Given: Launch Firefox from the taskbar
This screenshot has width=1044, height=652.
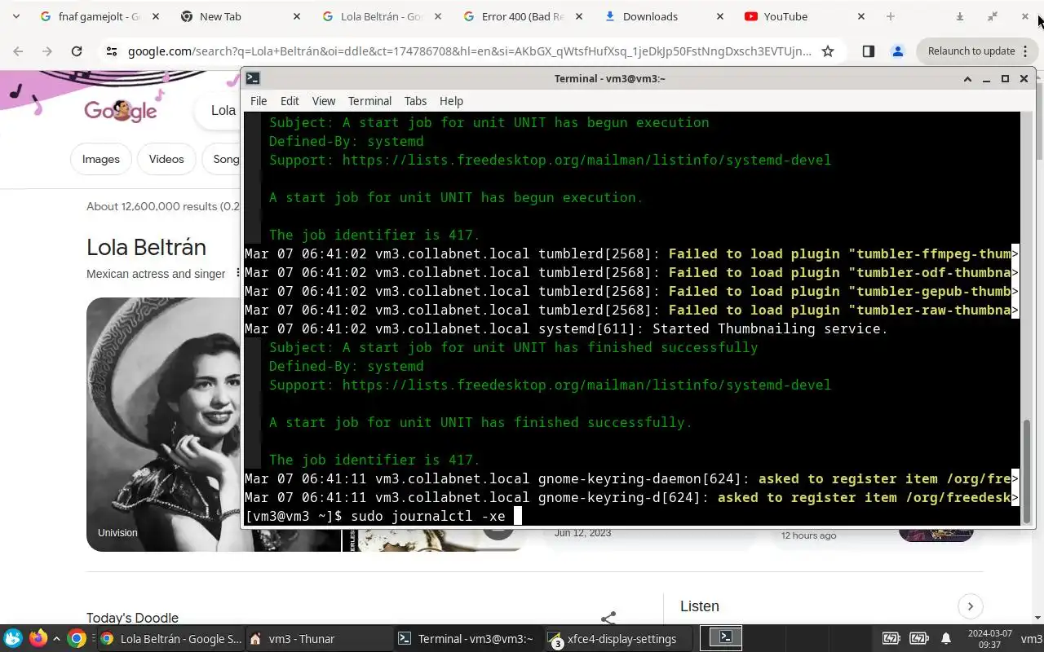Looking at the screenshot, I should click(38, 638).
